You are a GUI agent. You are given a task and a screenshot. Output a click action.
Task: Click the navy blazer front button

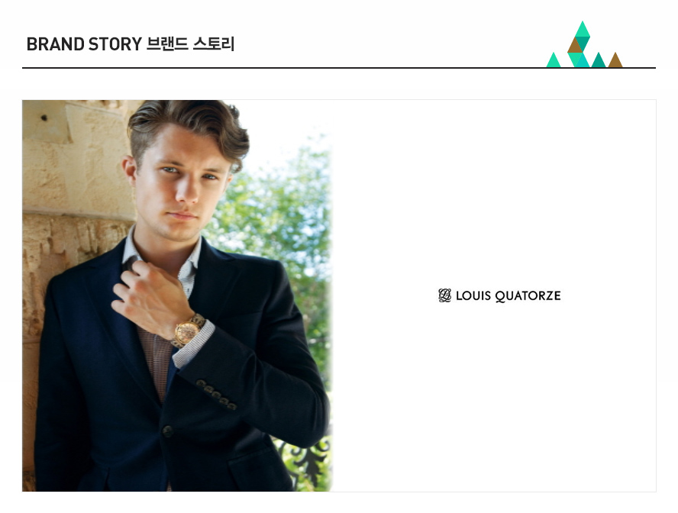click(168, 431)
